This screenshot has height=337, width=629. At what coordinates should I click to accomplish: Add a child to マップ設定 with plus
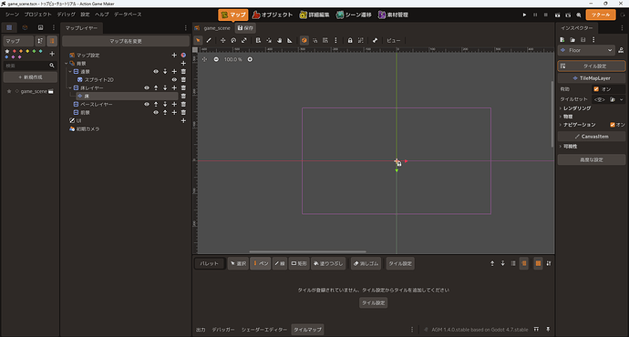coord(174,55)
